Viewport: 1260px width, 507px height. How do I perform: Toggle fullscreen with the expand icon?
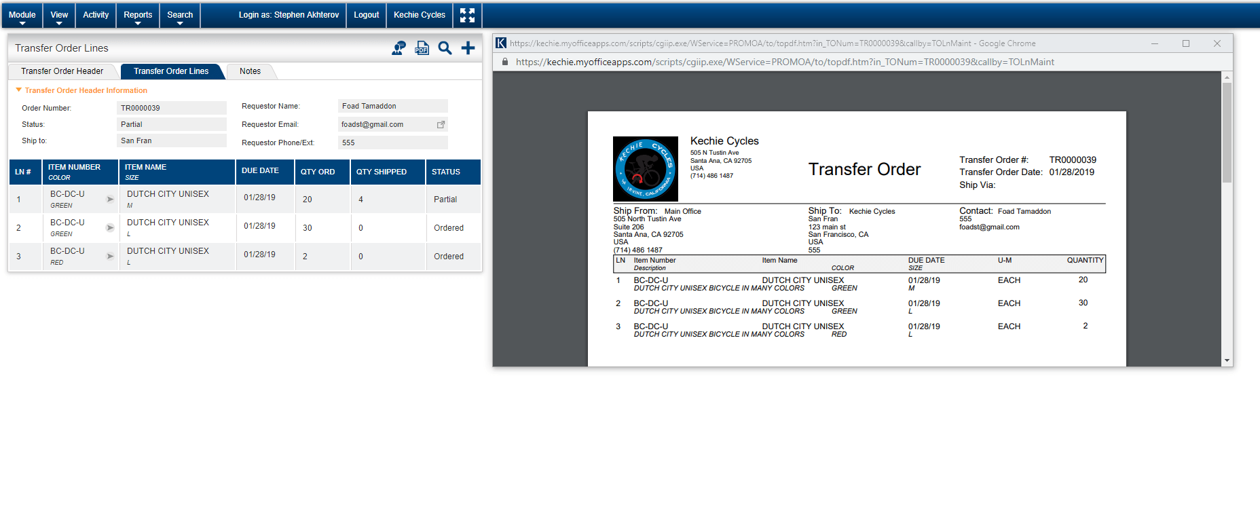(468, 15)
